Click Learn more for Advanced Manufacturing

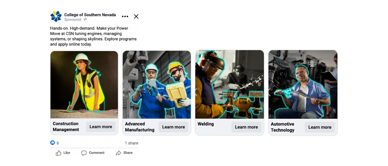[x=173, y=127]
